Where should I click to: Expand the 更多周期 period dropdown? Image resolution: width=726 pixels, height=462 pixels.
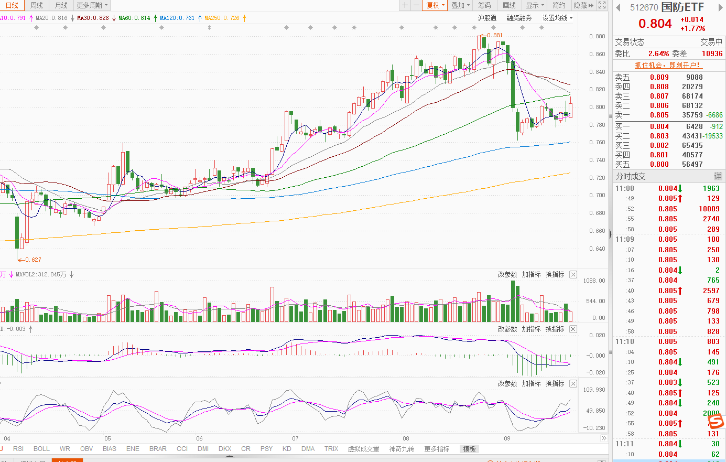[92, 5]
